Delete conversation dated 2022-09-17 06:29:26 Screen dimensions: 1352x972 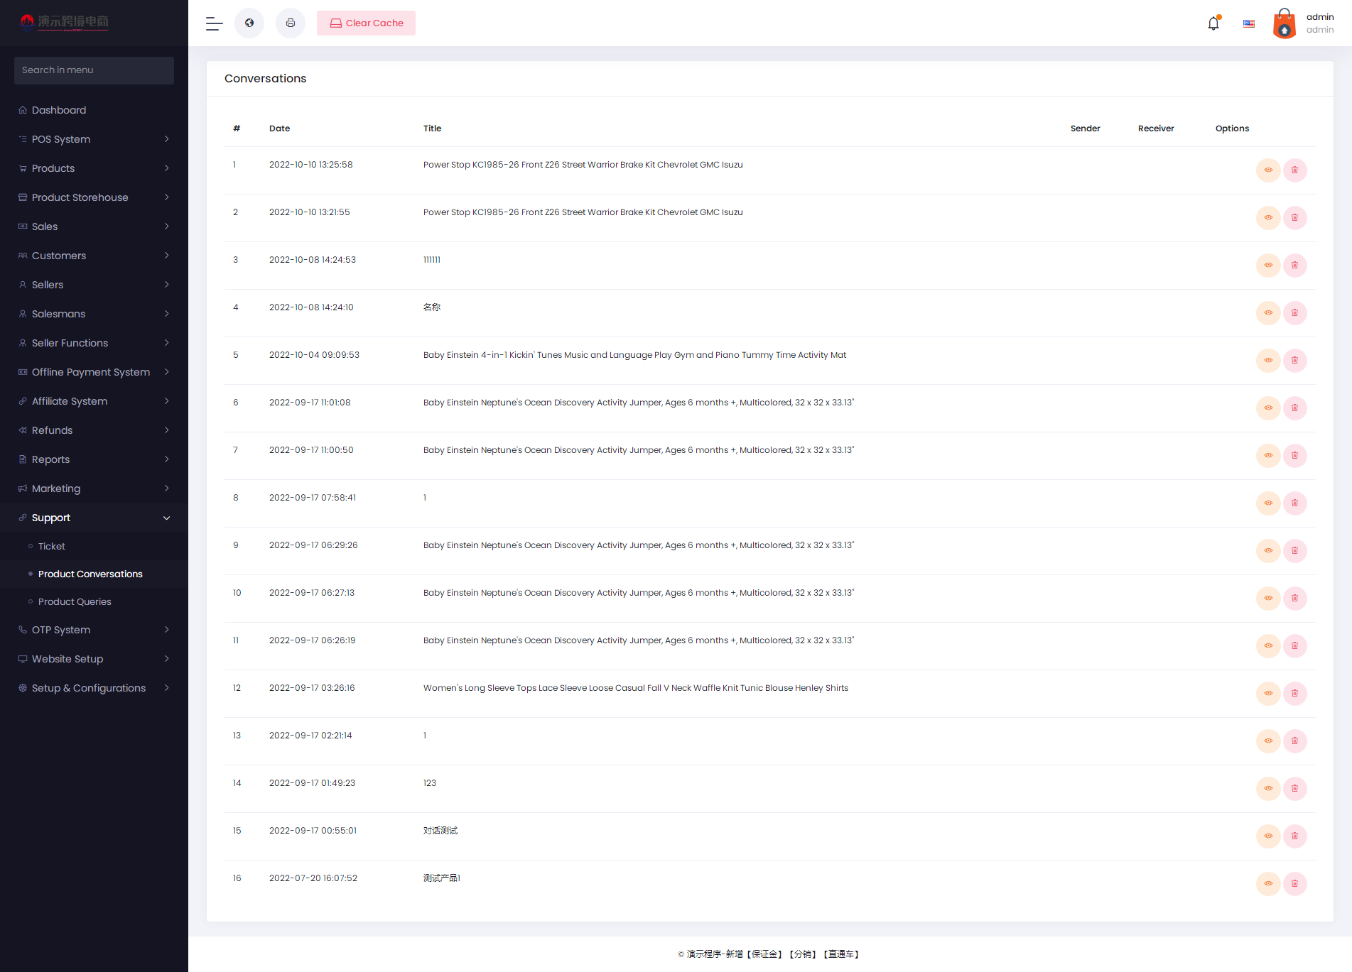point(1295,551)
